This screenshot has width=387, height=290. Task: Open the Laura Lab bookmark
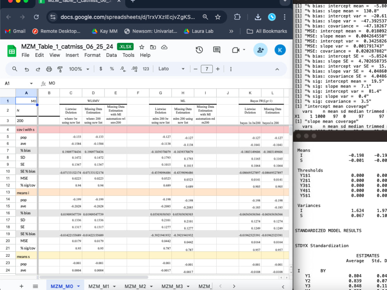pyautogui.click(x=199, y=31)
